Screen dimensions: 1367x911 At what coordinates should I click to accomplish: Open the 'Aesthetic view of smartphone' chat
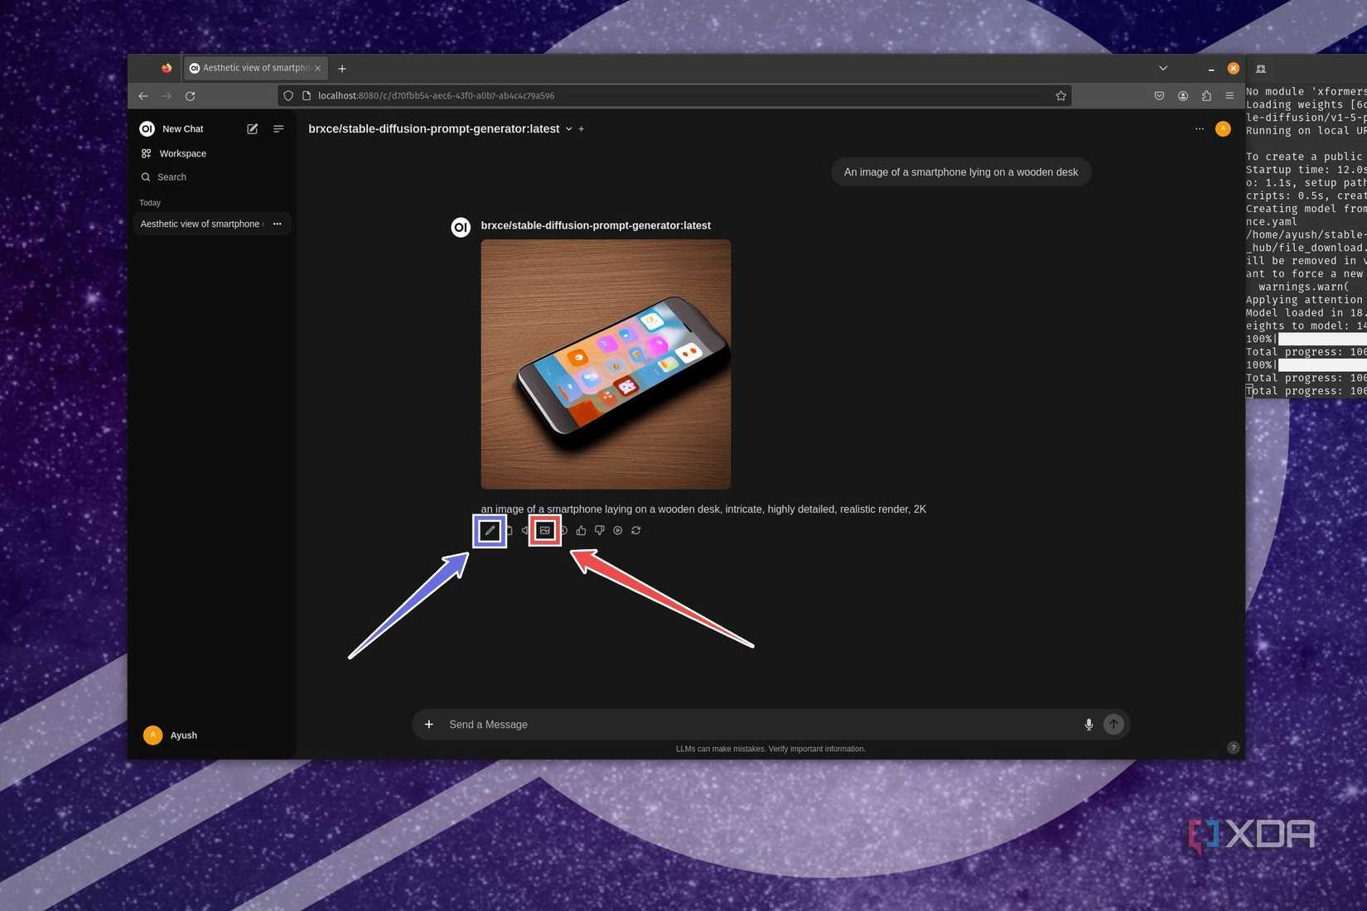pos(200,224)
